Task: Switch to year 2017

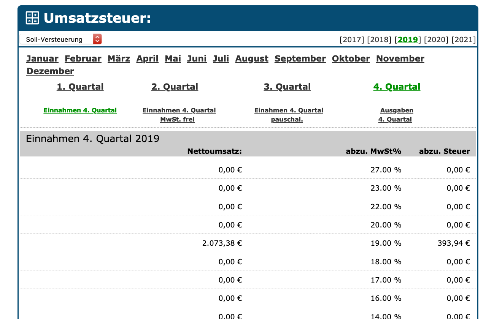Action: [x=352, y=39]
